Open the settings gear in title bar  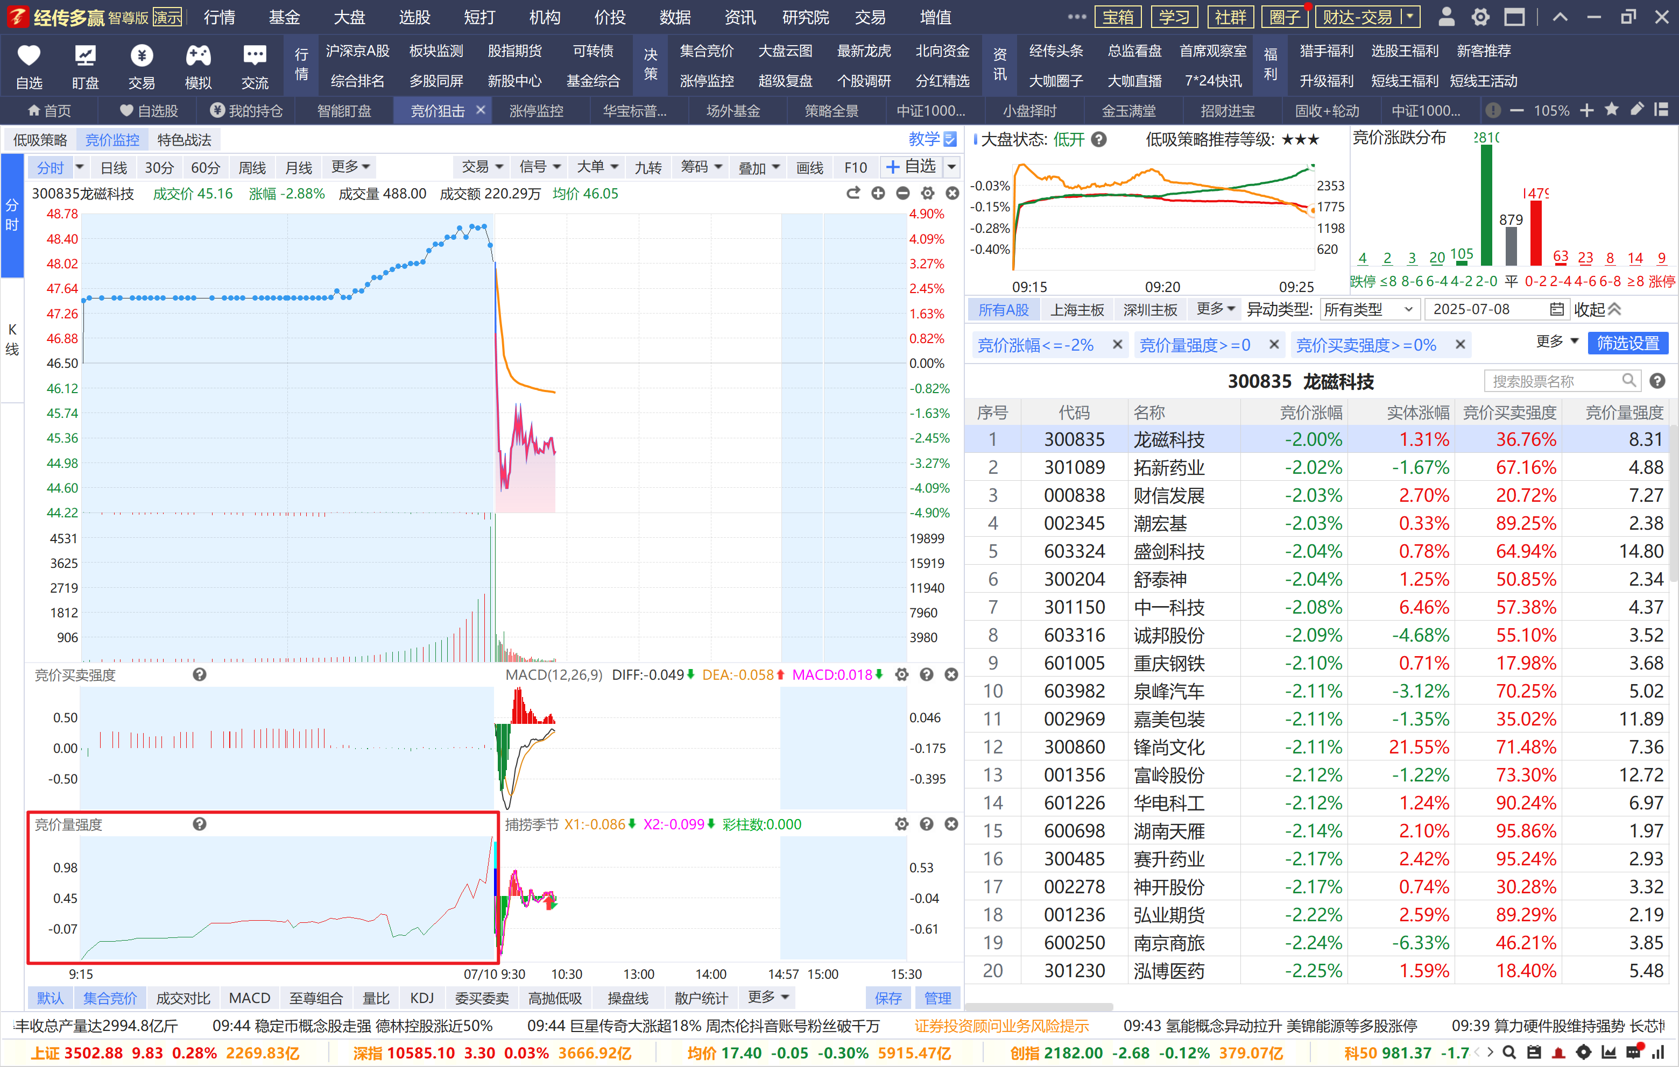pos(1480,17)
